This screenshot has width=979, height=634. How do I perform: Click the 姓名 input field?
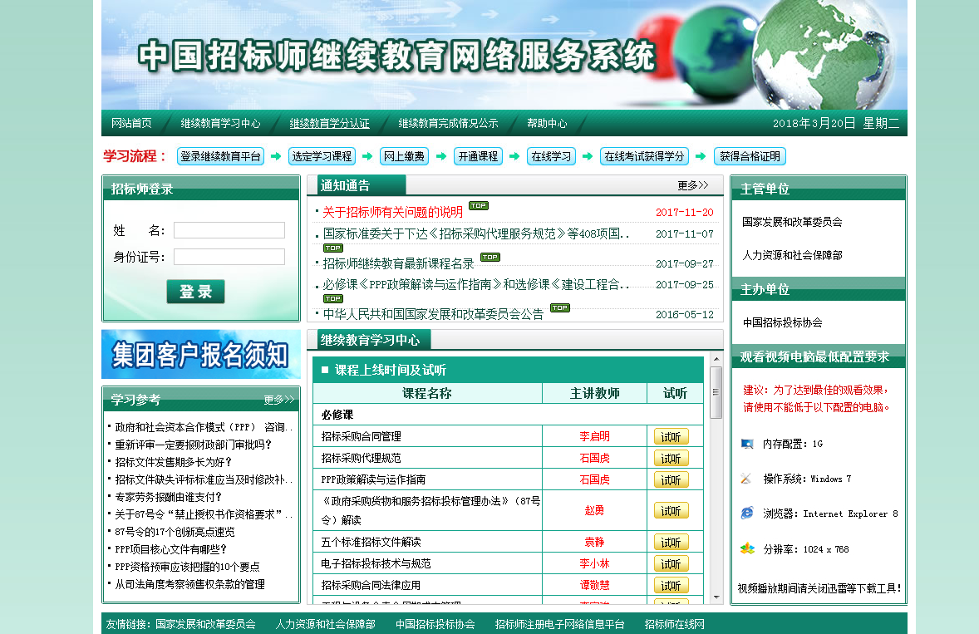pyautogui.click(x=229, y=230)
